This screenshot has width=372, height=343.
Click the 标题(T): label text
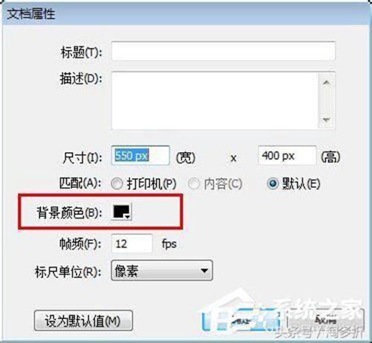(81, 52)
